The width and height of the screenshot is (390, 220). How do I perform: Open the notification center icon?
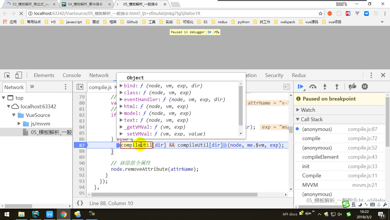[x=382, y=214]
